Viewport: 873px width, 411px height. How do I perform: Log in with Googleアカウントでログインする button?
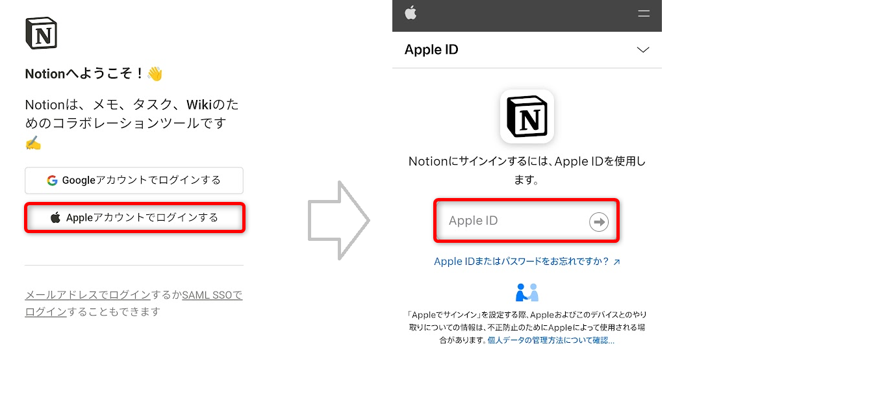(x=134, y=181)
